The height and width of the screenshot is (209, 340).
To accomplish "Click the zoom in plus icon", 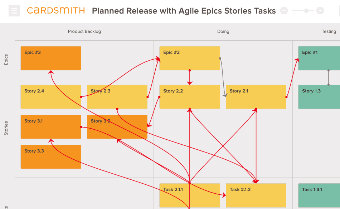I will tap(320, 11).
